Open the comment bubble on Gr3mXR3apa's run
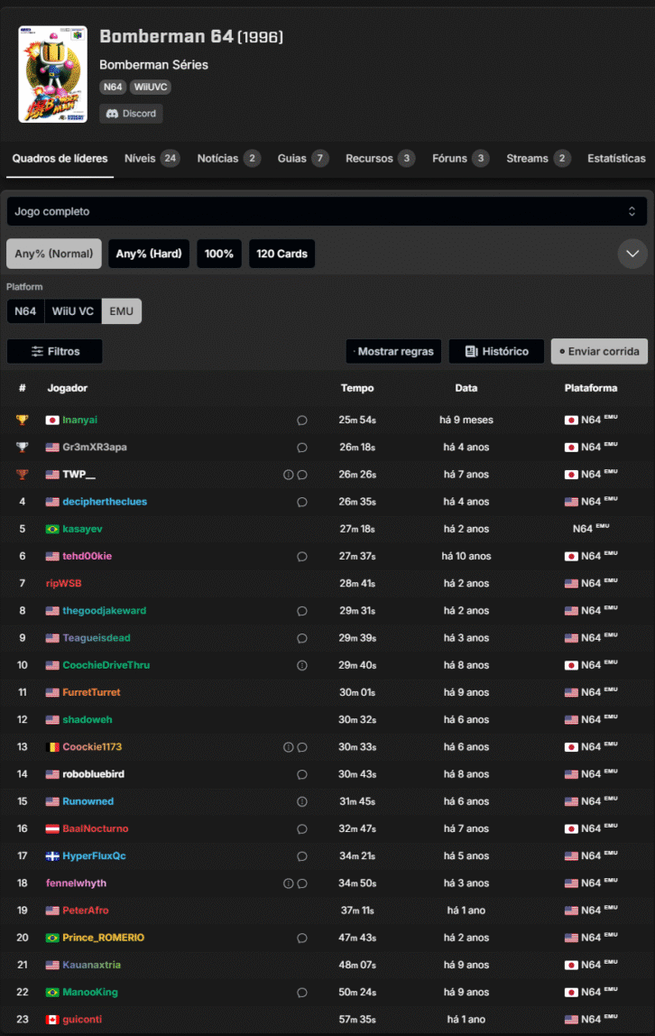Screen dimensions: 655x1036 click(302, 448)
